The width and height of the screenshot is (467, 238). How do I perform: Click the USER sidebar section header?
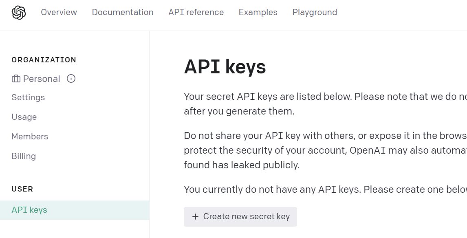coord(22,189)
